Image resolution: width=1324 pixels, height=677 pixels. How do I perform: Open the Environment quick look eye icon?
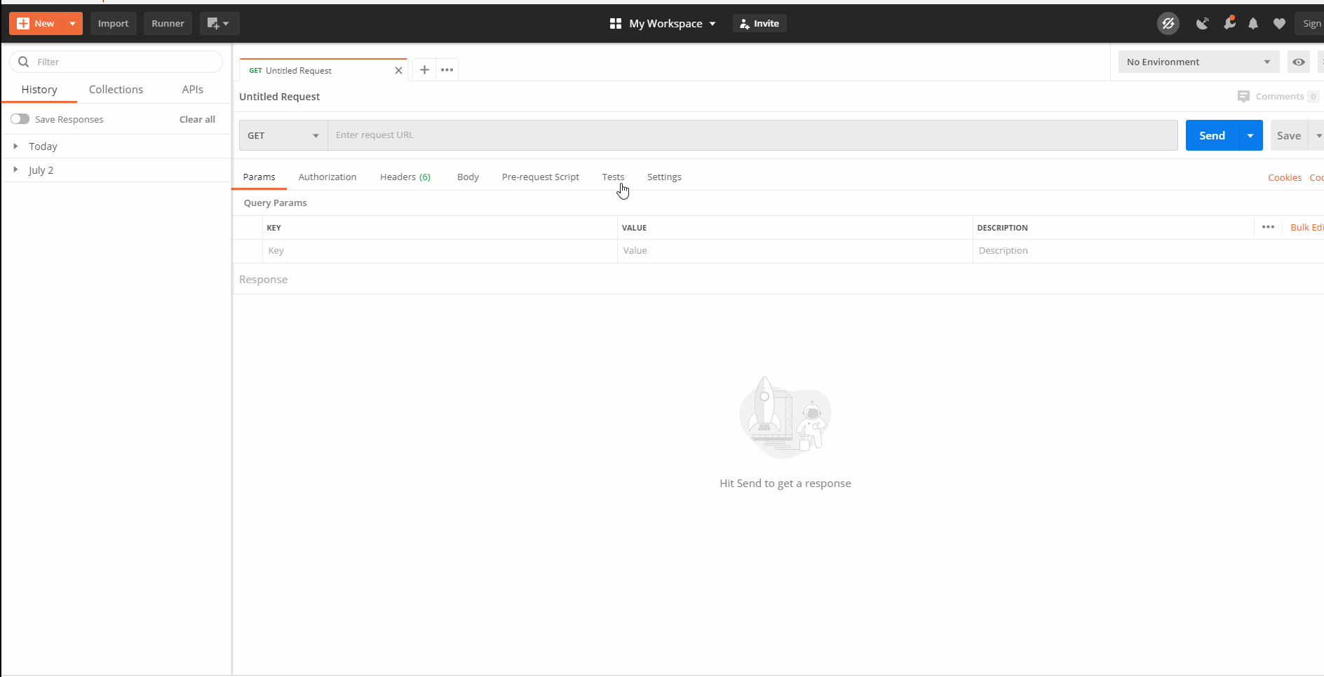(1299, 62)
